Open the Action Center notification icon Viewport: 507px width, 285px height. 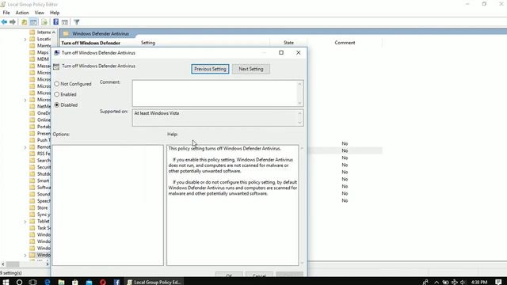coord(498,282)
